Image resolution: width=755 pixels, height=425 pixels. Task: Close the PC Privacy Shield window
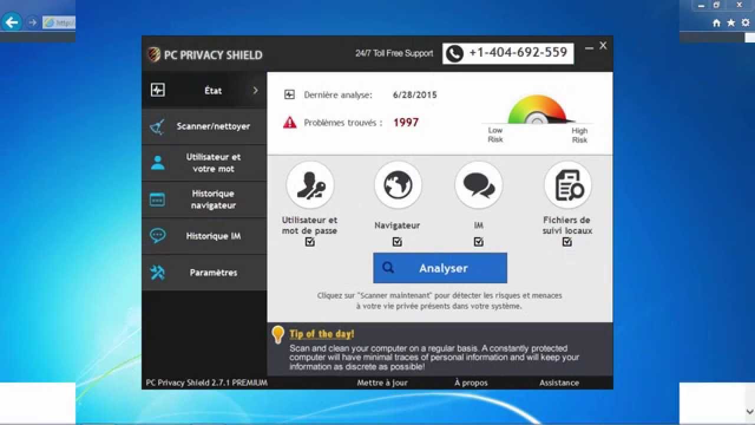click(x=603, y=45)
